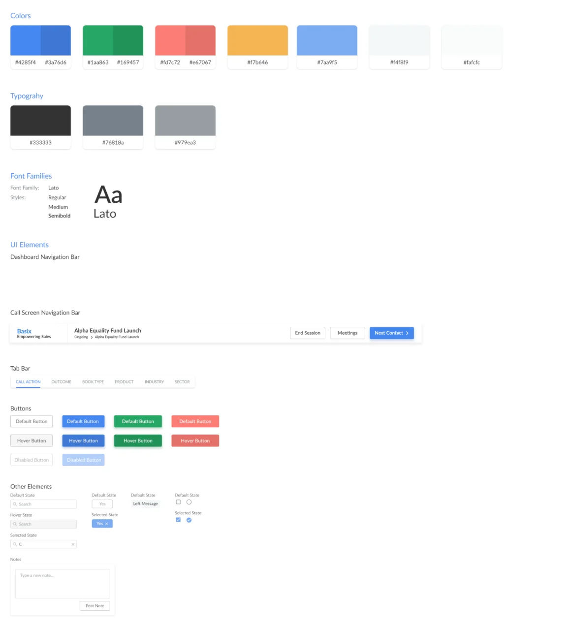Viewport: 571px width, 626px height.
Task: Choose the #fd7c72 coral swatch half
Action: (x=170, y=40)
